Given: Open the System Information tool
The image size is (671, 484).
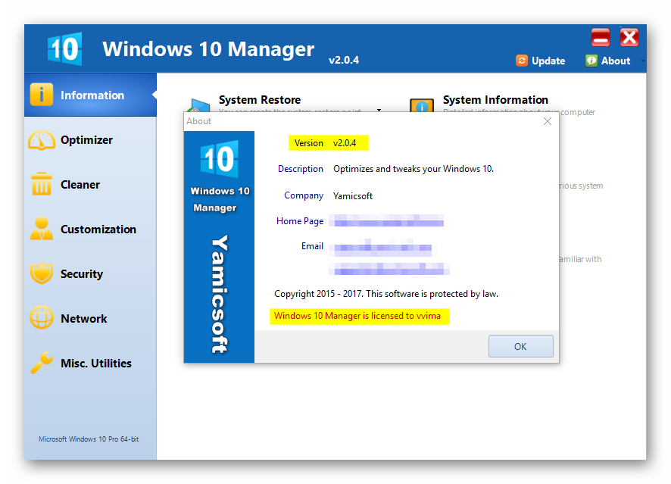Looking at the screenshot, I should click(x=495, y=100).
